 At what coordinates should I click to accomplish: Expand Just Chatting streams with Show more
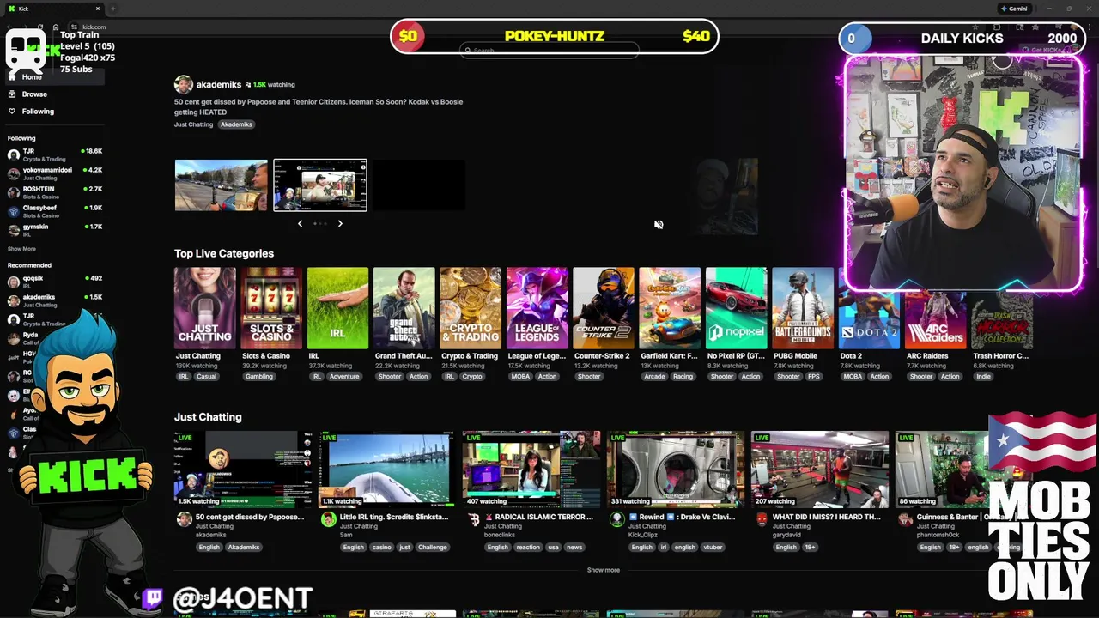[603, 570]
